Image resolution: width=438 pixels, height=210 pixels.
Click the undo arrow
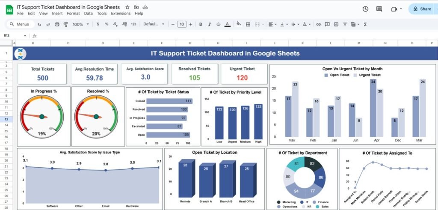pyautogui.click(x=39, y=24)
